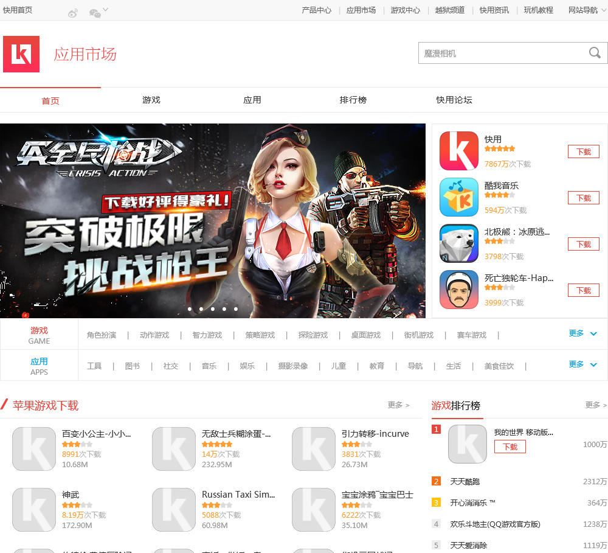Open Russian Taxi Sim app icon
Viewport: 608px width, 553px height.
(174, 510)
